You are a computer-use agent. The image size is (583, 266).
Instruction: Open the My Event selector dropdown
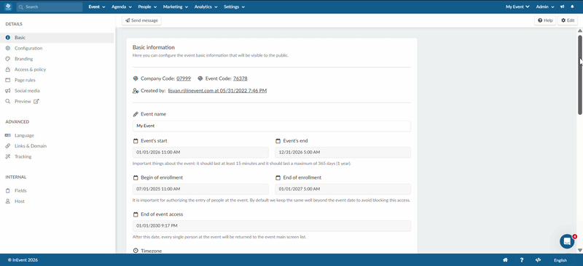point(517,7)
